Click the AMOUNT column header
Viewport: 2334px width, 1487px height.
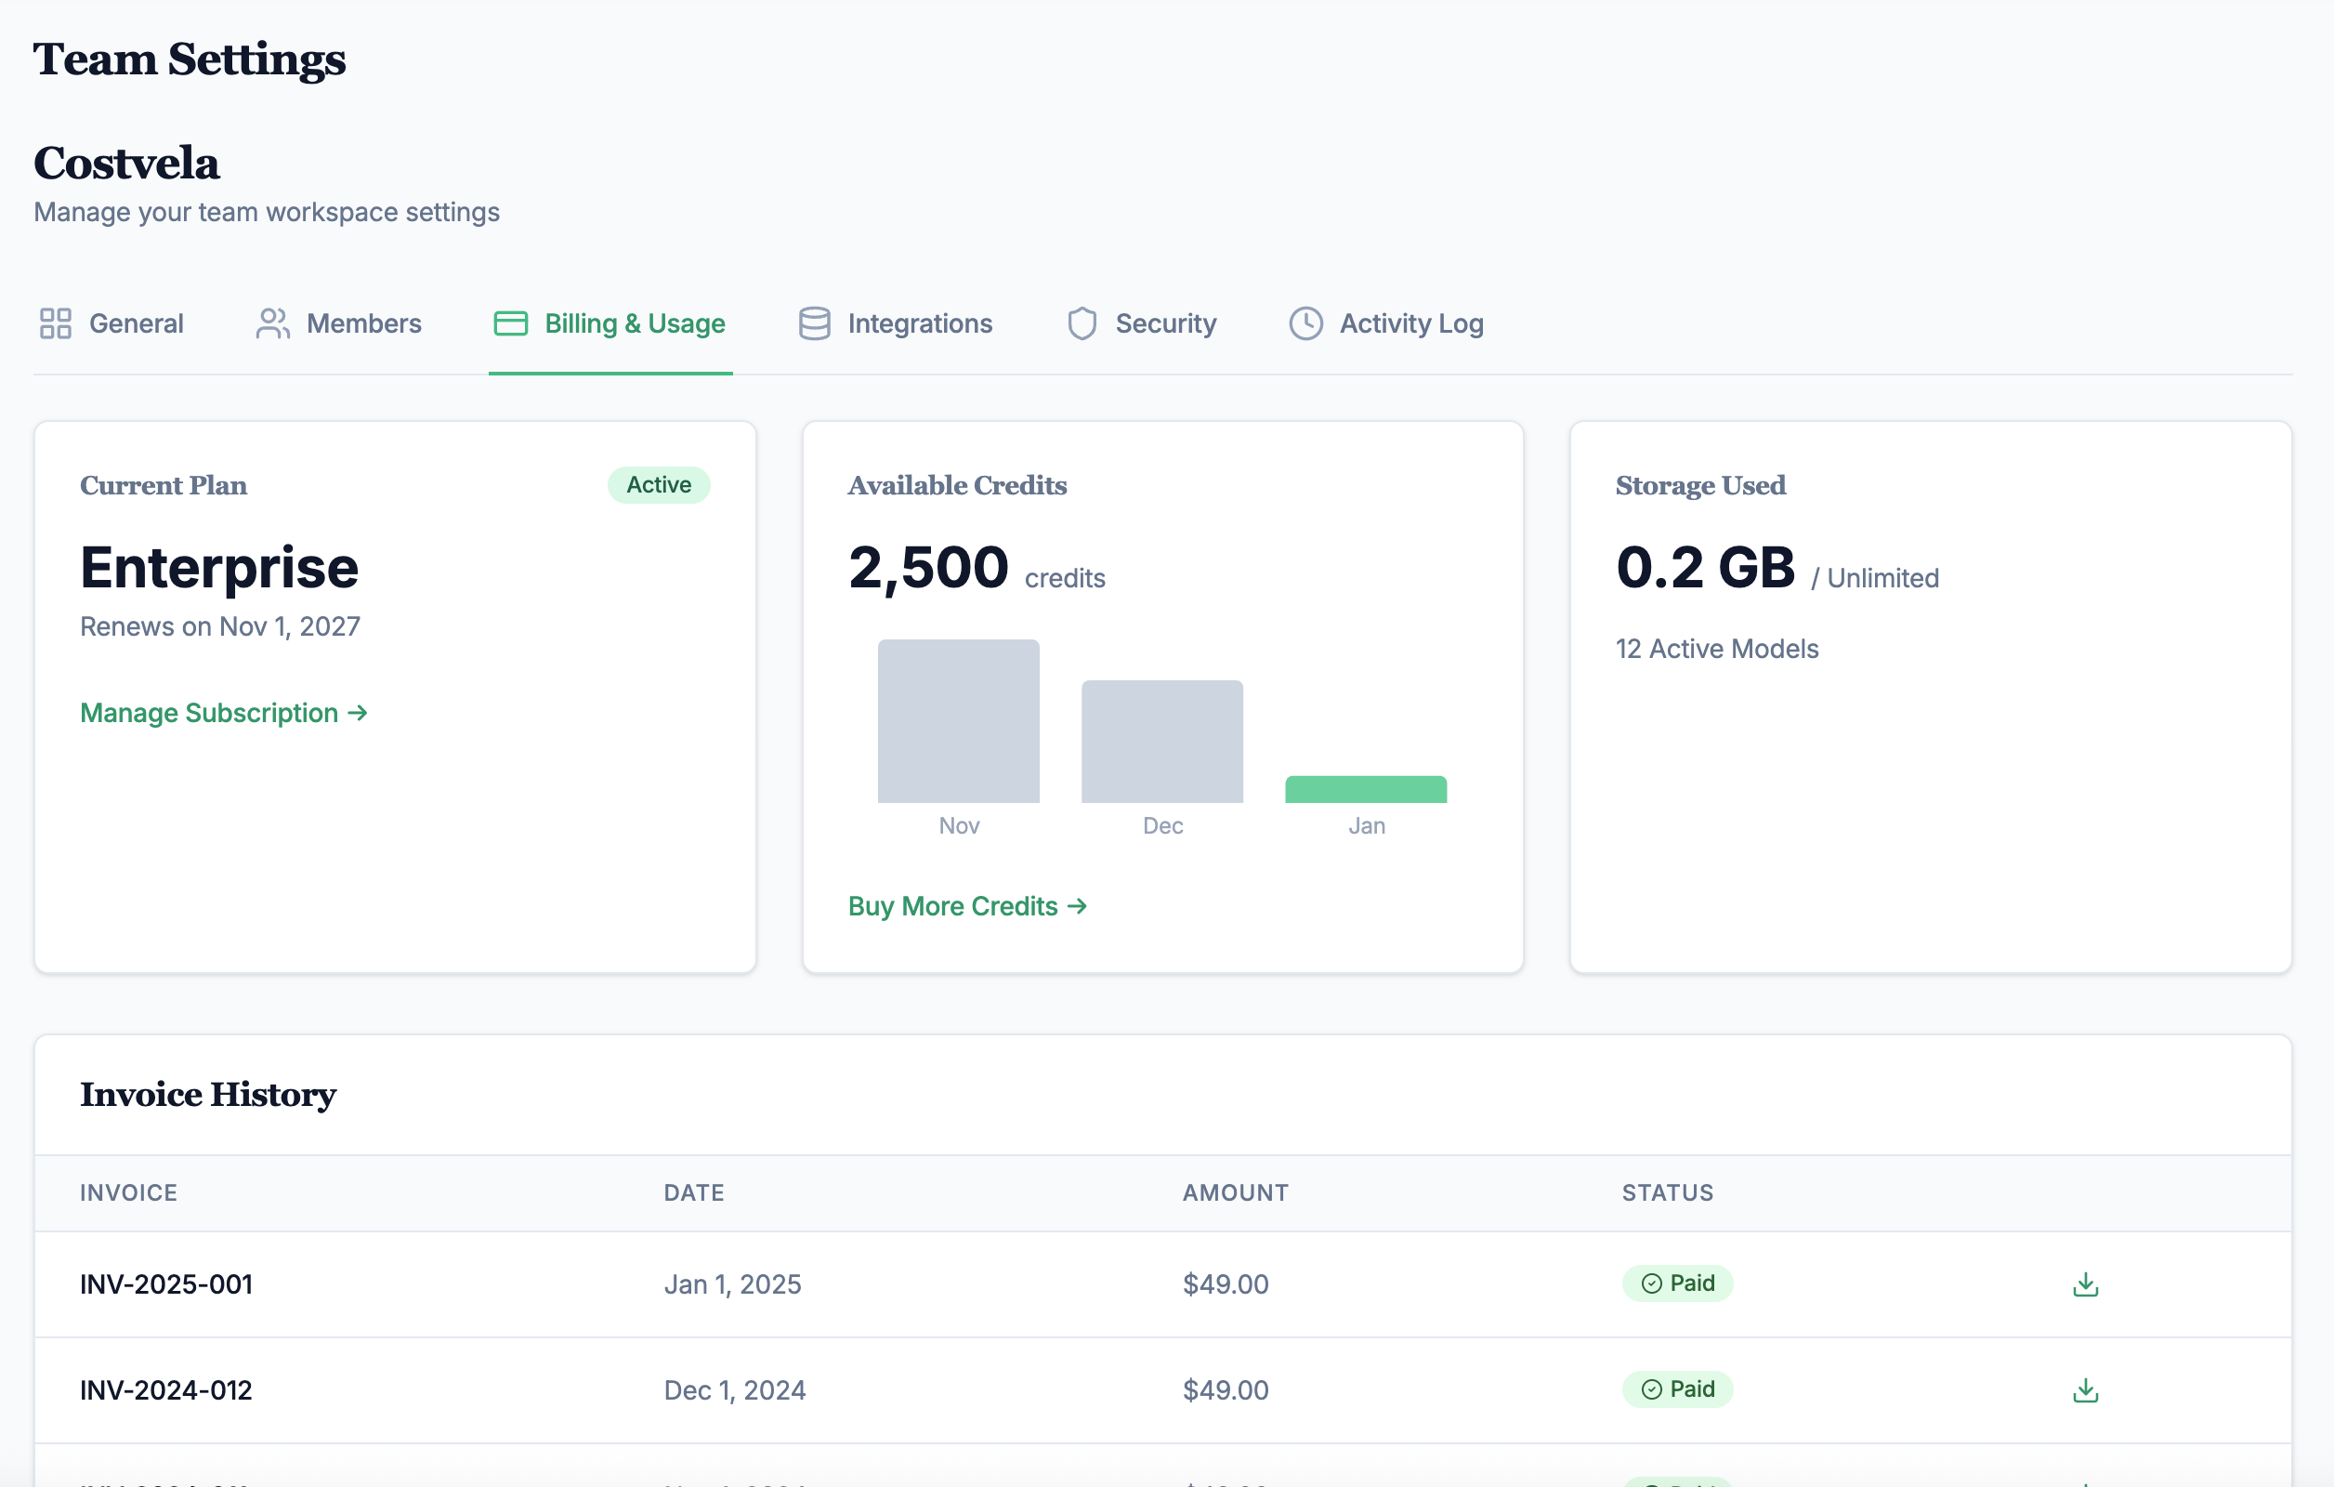(1234, 1192)
